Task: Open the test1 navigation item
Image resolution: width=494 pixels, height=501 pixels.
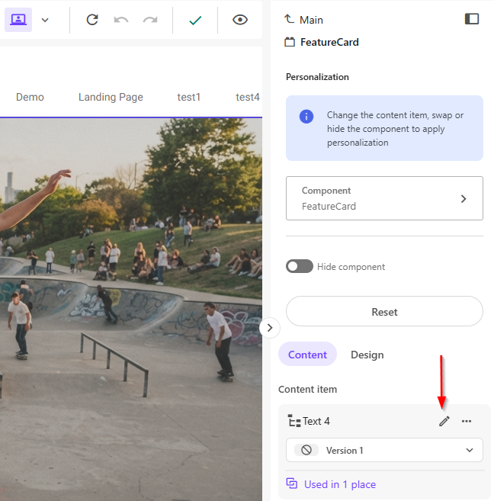Action: pos(189,97)
